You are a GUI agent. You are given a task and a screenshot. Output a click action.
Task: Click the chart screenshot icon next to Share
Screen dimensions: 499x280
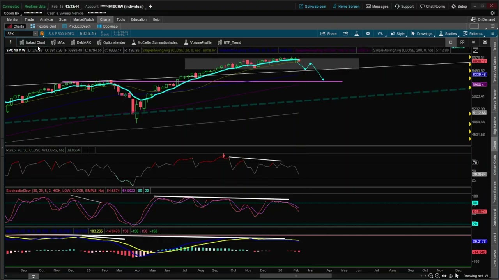[x=345, y=34]
